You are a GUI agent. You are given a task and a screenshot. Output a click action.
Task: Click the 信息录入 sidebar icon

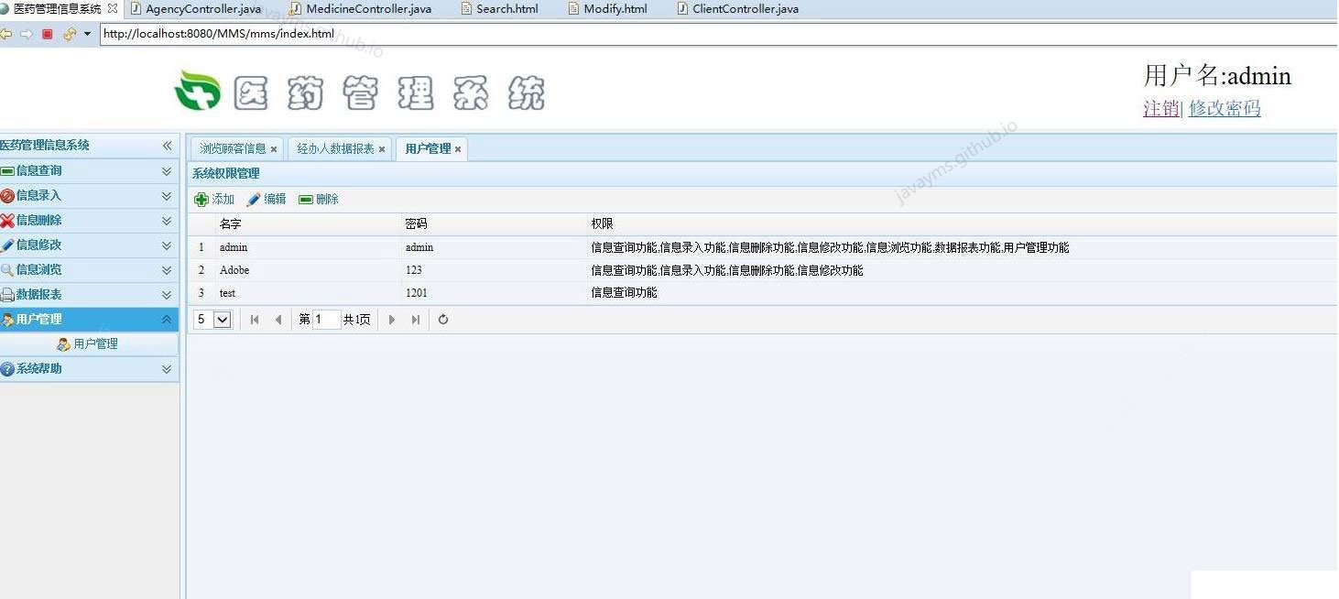click(x=11, y=195)
